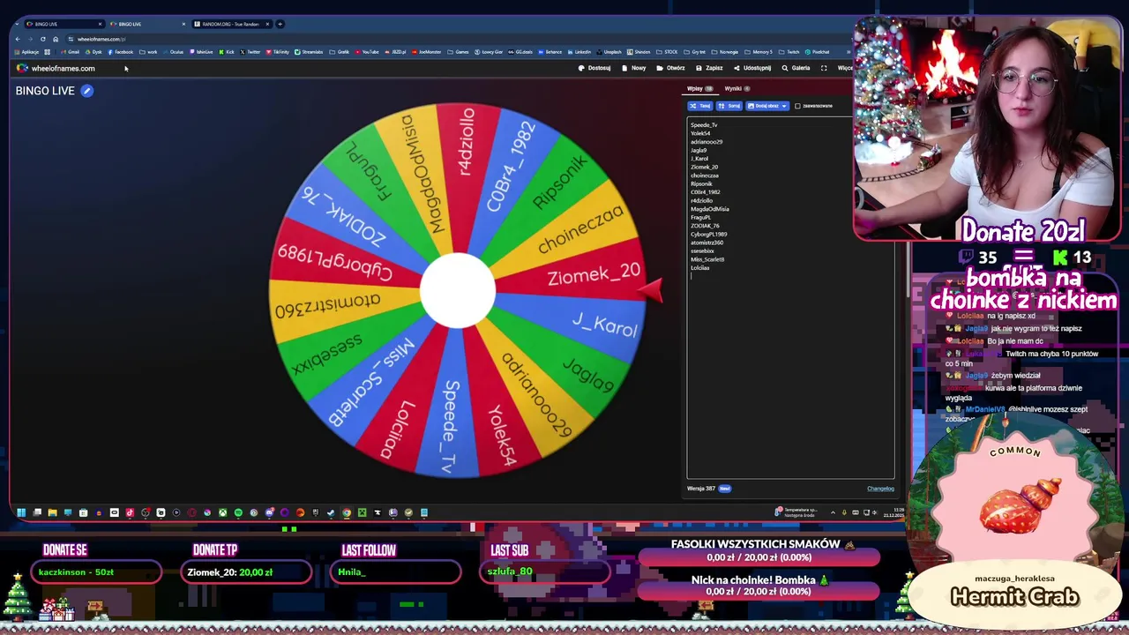Sort entries with Sortuj button

[x=729, y=106]
